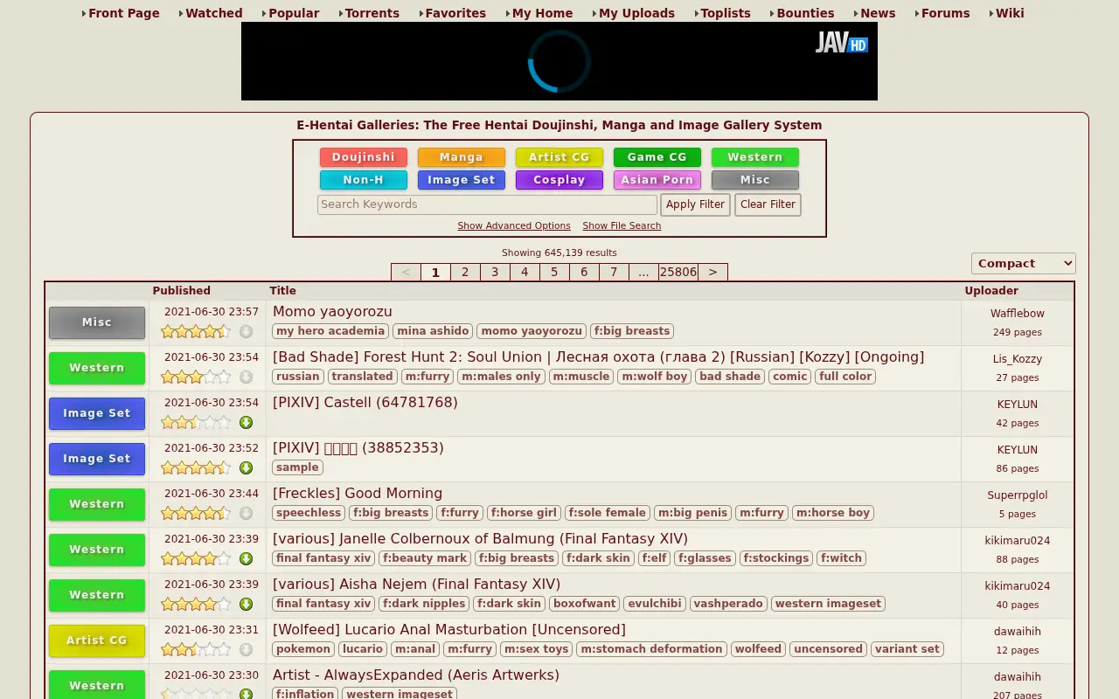Viewport: 1119px width, 699px height.
Task: Open the Momo yaoyorozu gallery title
Action: tap(332, 311)
